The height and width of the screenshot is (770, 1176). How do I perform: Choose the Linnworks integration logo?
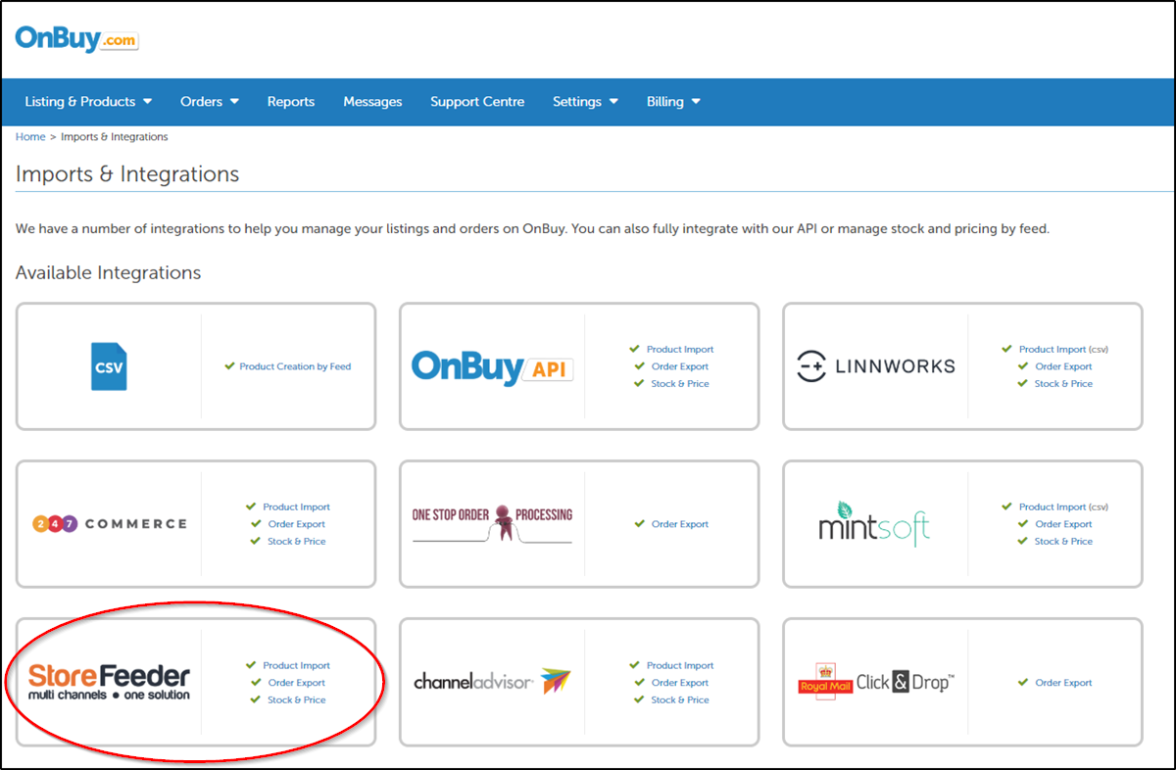pyautogui.click(x=875, y=366)
